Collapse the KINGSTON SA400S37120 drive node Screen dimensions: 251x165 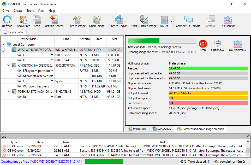pyautogui.click(x=9, y=65)
